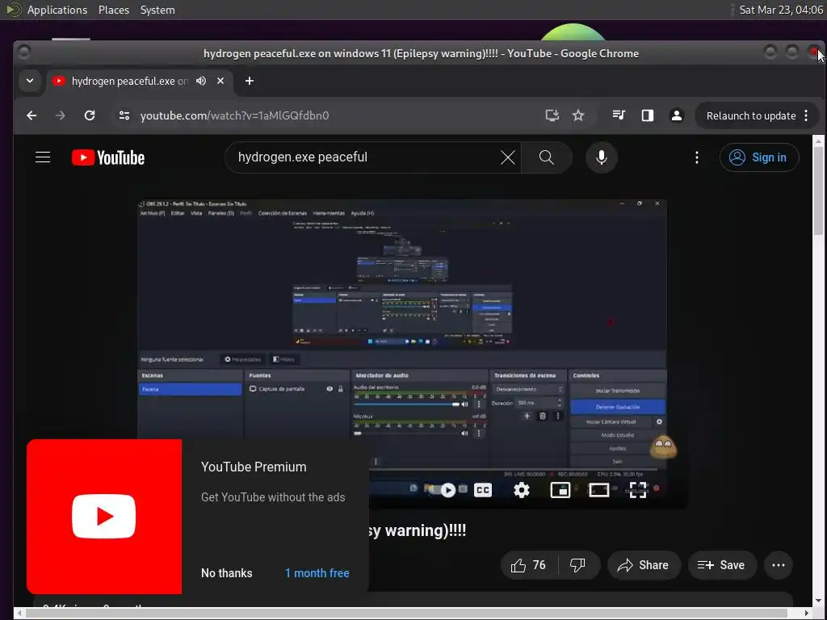Viewport: 827px width, 620px height.
Task: Run search with the magnifier icon
Action: point(547,157)
